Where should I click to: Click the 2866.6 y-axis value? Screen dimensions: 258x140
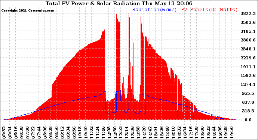[x=248, y=40]
